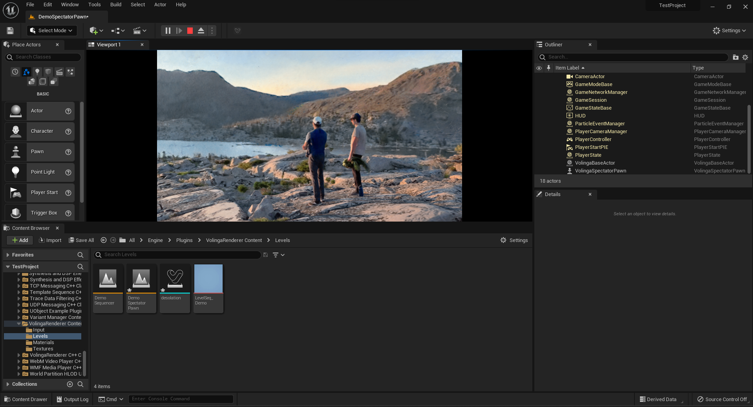Image resolution: width=753 pixels, height=407 pixels.
Task: Eject from the player controller
Action: pyautogui.click(x=201, y=31)
